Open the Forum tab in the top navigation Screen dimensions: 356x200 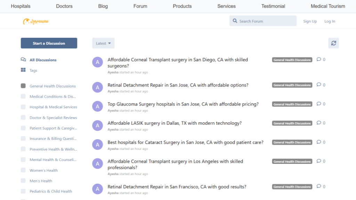pos(140,6)
